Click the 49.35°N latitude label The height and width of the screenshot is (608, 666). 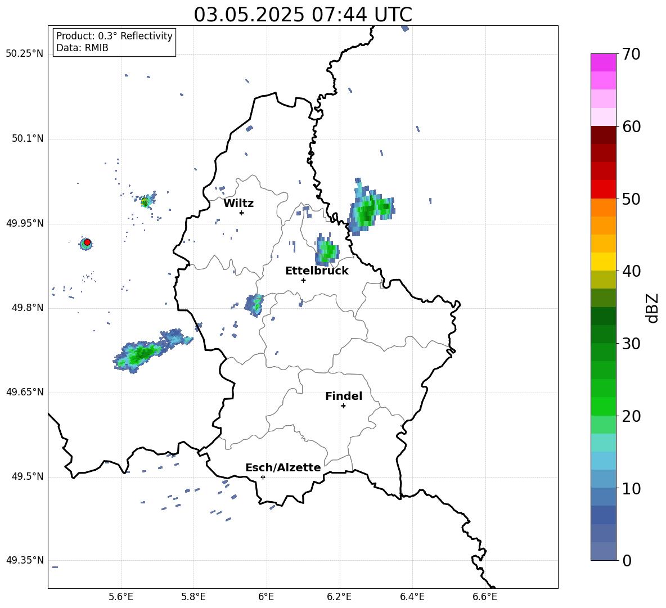25,560
